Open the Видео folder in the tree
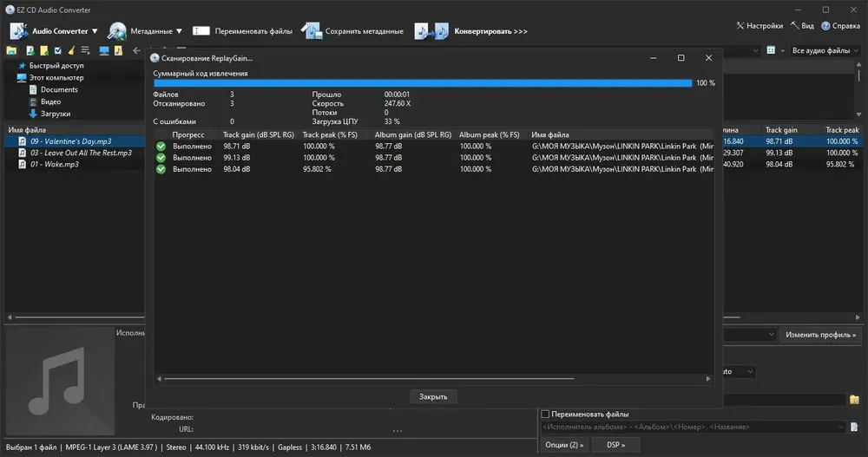Screen dimensions: 868x457 [x=50, y=101]
